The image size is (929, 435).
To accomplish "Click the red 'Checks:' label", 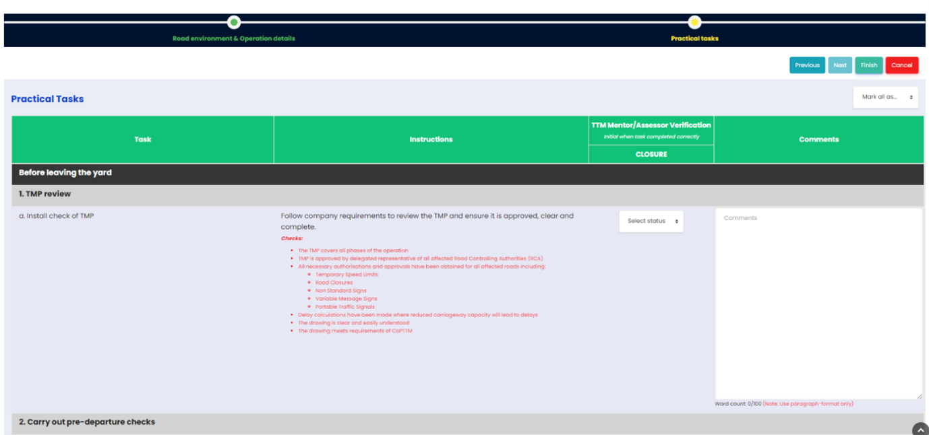I will tap(292, 238).
